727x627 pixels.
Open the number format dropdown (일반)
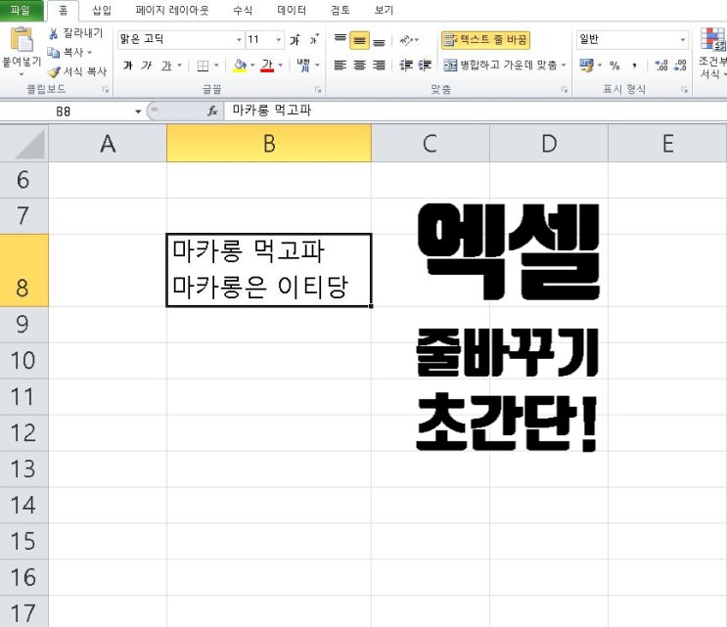(683, 40)
